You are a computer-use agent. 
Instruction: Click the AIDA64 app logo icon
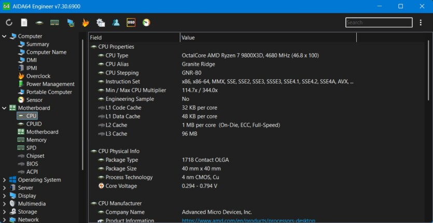[6, 6]
